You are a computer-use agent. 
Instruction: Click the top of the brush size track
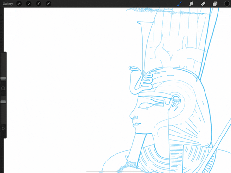pos(3,54)
